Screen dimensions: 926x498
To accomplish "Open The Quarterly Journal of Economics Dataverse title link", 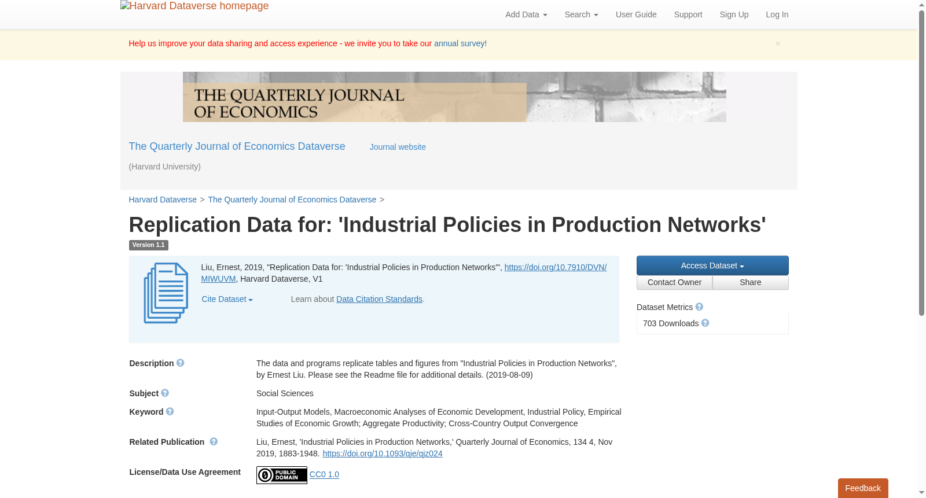I will pyautogui.click(x=237, y=146).
